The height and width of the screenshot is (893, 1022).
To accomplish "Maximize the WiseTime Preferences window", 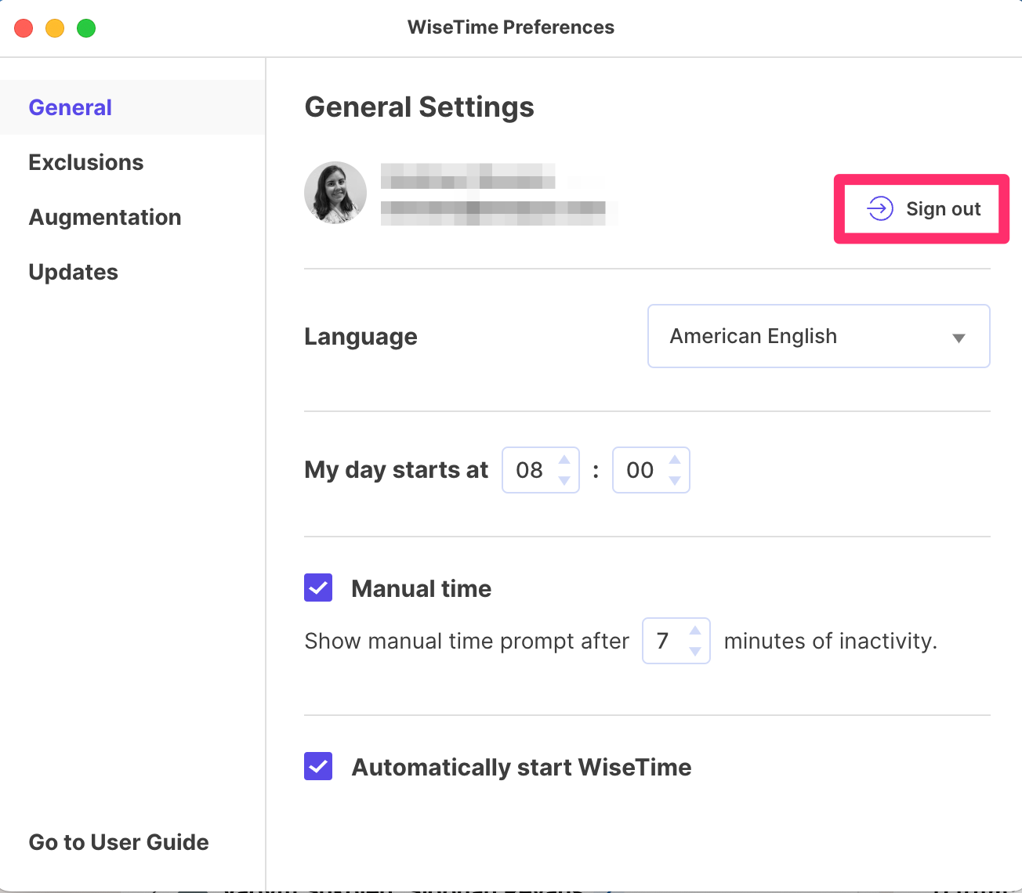I will [x=86, y=28].
